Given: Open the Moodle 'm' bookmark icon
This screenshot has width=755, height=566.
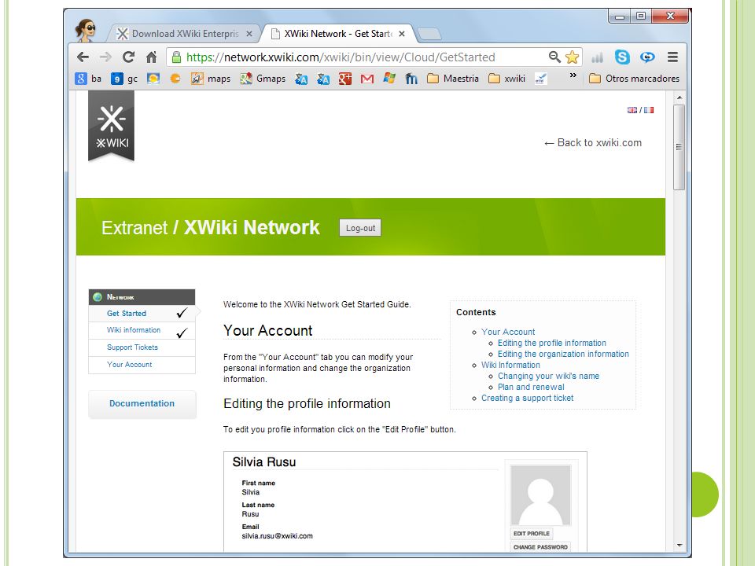Looking at the screenshot, I should click(411, 79).
